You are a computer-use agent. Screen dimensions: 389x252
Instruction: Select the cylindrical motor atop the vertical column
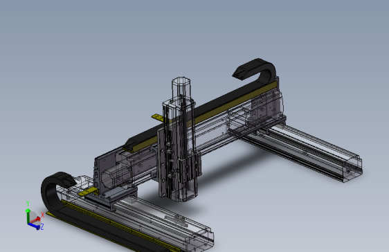pyautogui.click(x=181, y=87)
